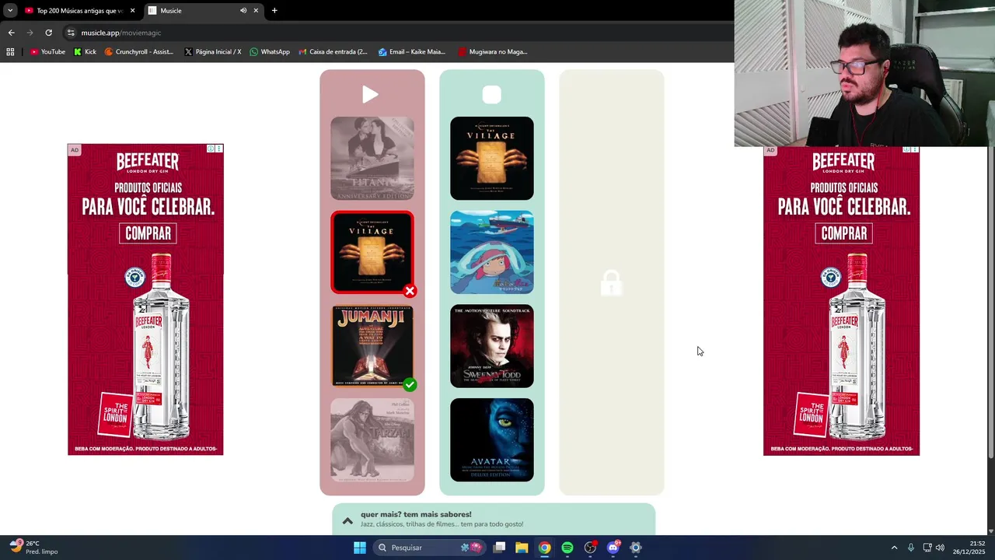
Task: Choose the Jumanji soundtrack cover
Action: 372,346
